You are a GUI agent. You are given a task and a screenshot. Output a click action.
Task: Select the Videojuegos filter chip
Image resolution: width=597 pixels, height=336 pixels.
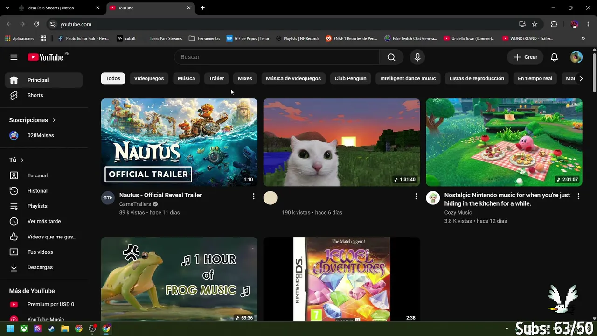point(149,78)
